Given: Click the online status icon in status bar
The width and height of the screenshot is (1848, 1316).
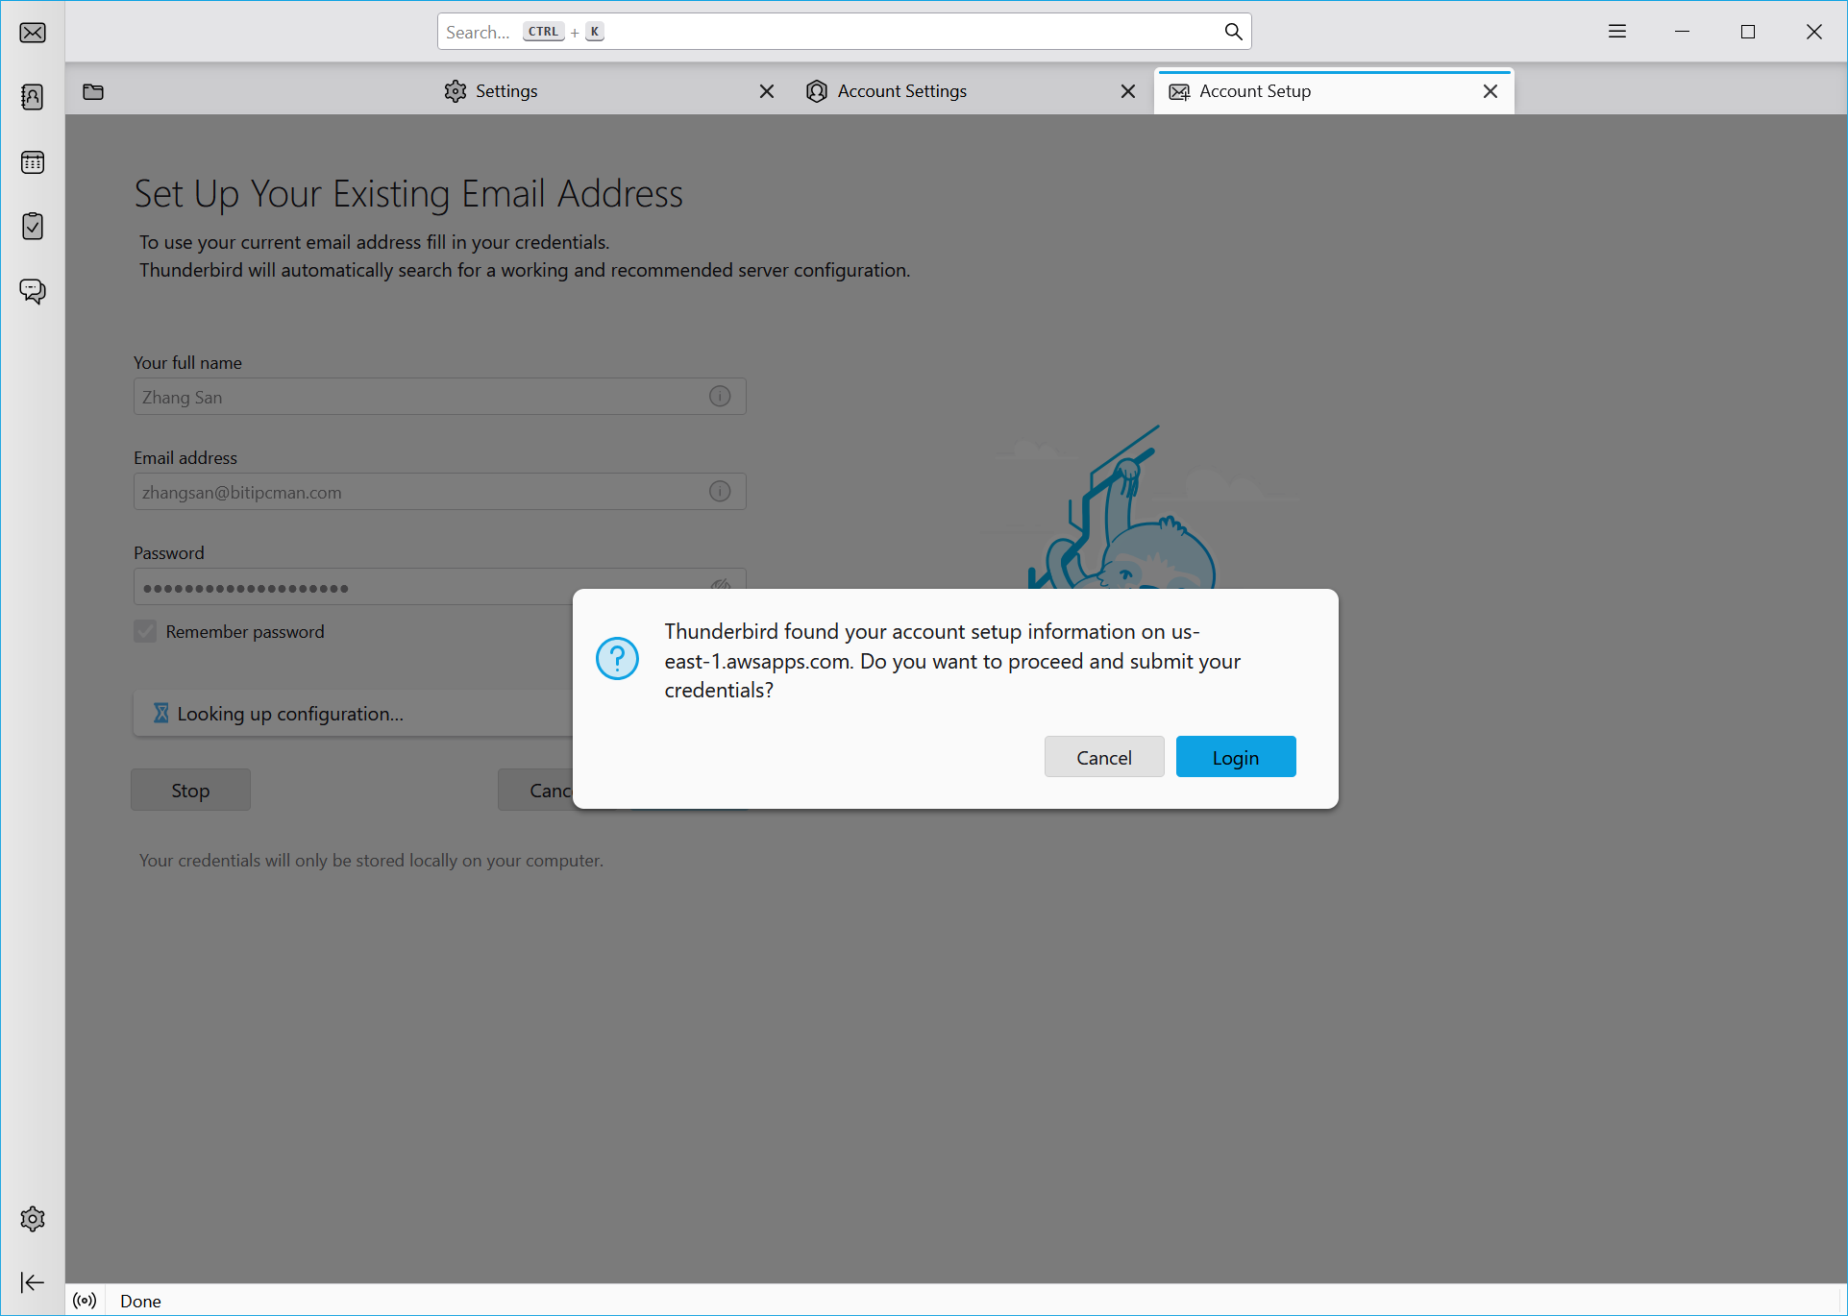Looking at the screenshot, I should click(85, 1301).
